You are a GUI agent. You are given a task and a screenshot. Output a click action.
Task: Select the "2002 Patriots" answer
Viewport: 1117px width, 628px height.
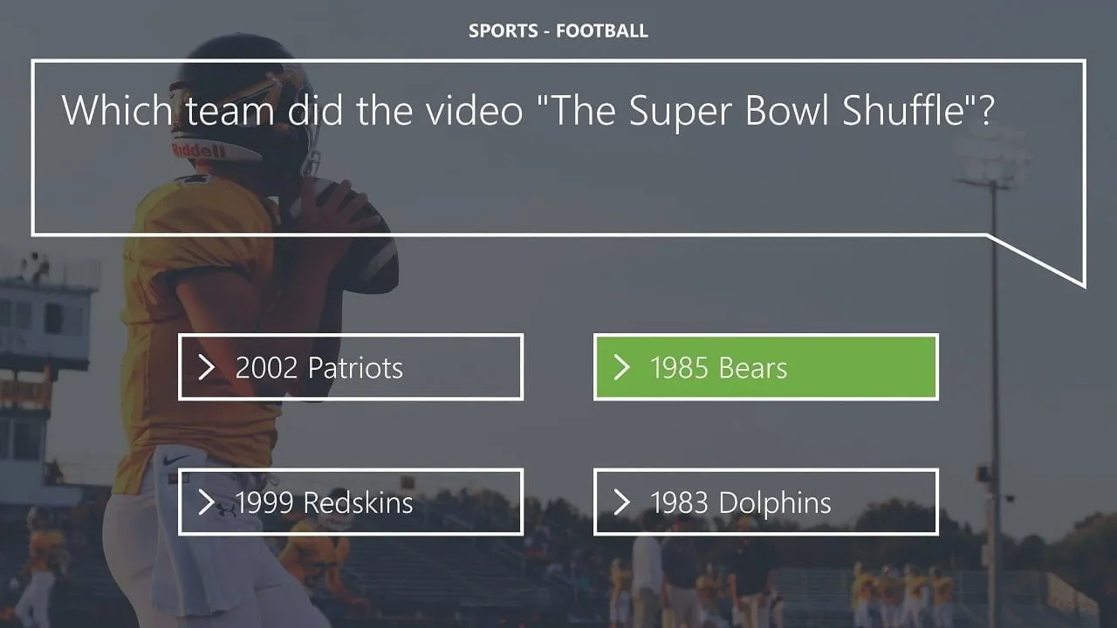point(351,367)
